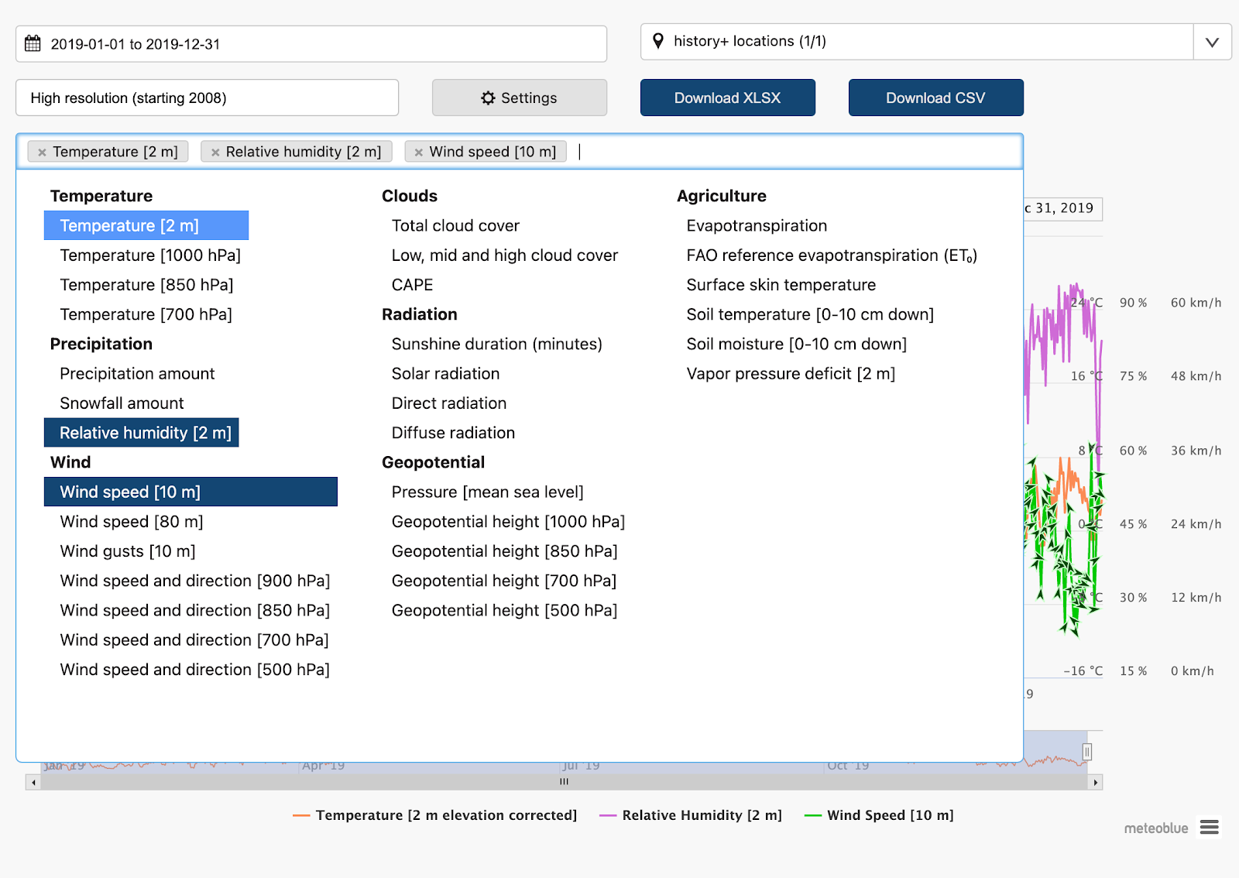This screenshot has width=1239, height=878.
Task: Select Snowfall amount
Action: tap(122, 403)
